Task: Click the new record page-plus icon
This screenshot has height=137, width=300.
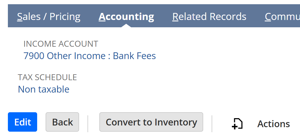Action: [237, 124]
